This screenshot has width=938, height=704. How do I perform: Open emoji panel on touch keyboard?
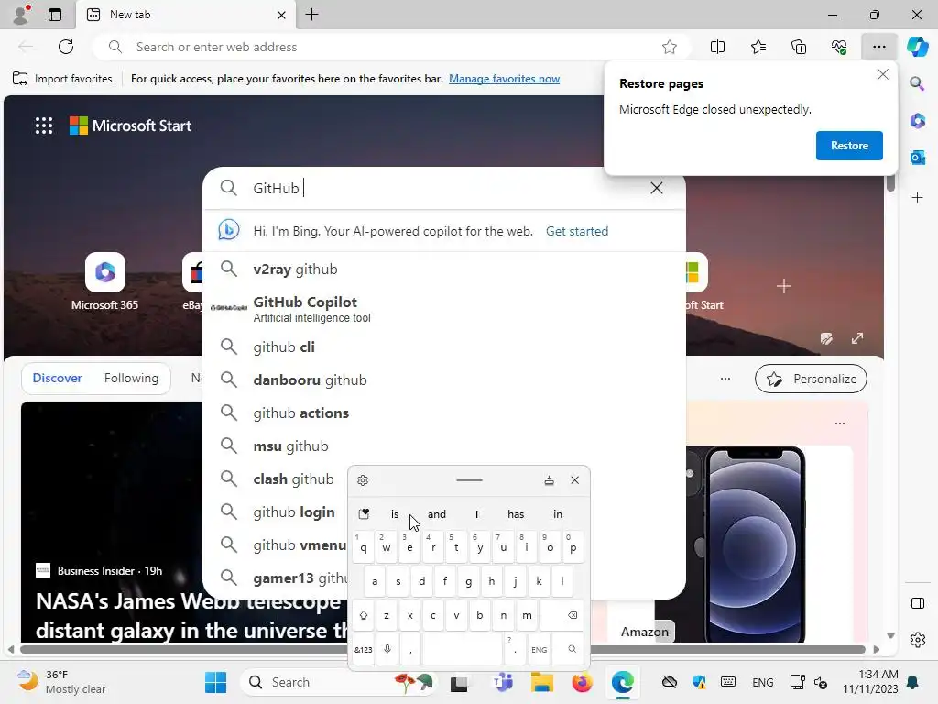[364, 513]
